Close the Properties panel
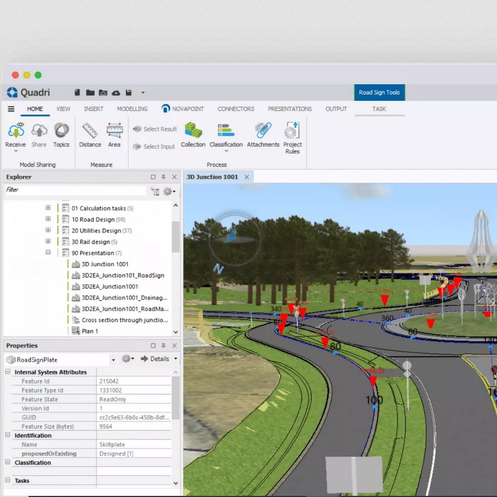 click(174, 345)
